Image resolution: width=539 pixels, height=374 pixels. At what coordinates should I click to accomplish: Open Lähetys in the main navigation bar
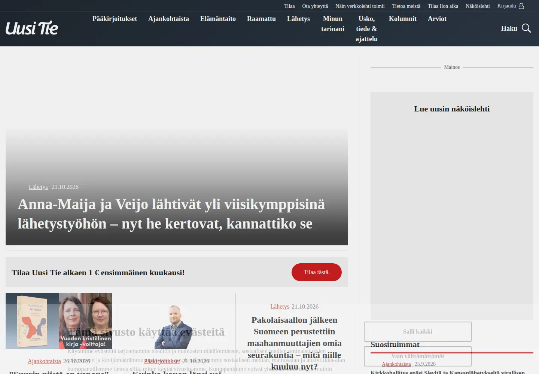point(298,19)
